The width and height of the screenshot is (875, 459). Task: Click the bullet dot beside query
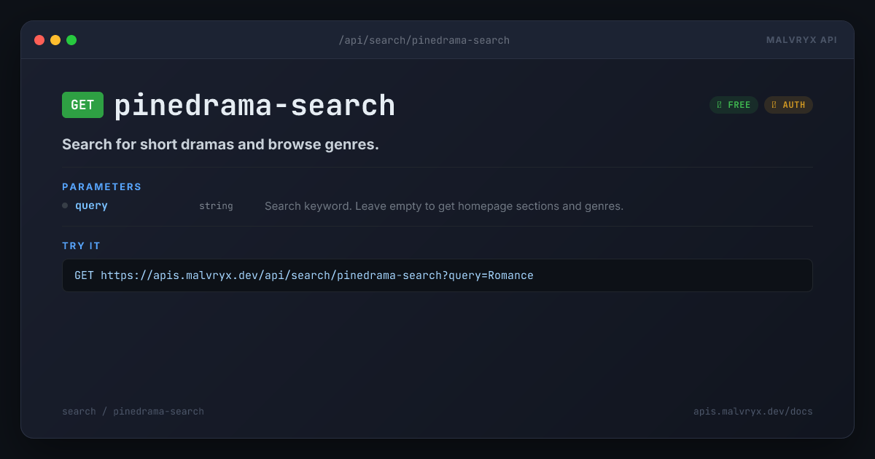[x=65, y=205]
